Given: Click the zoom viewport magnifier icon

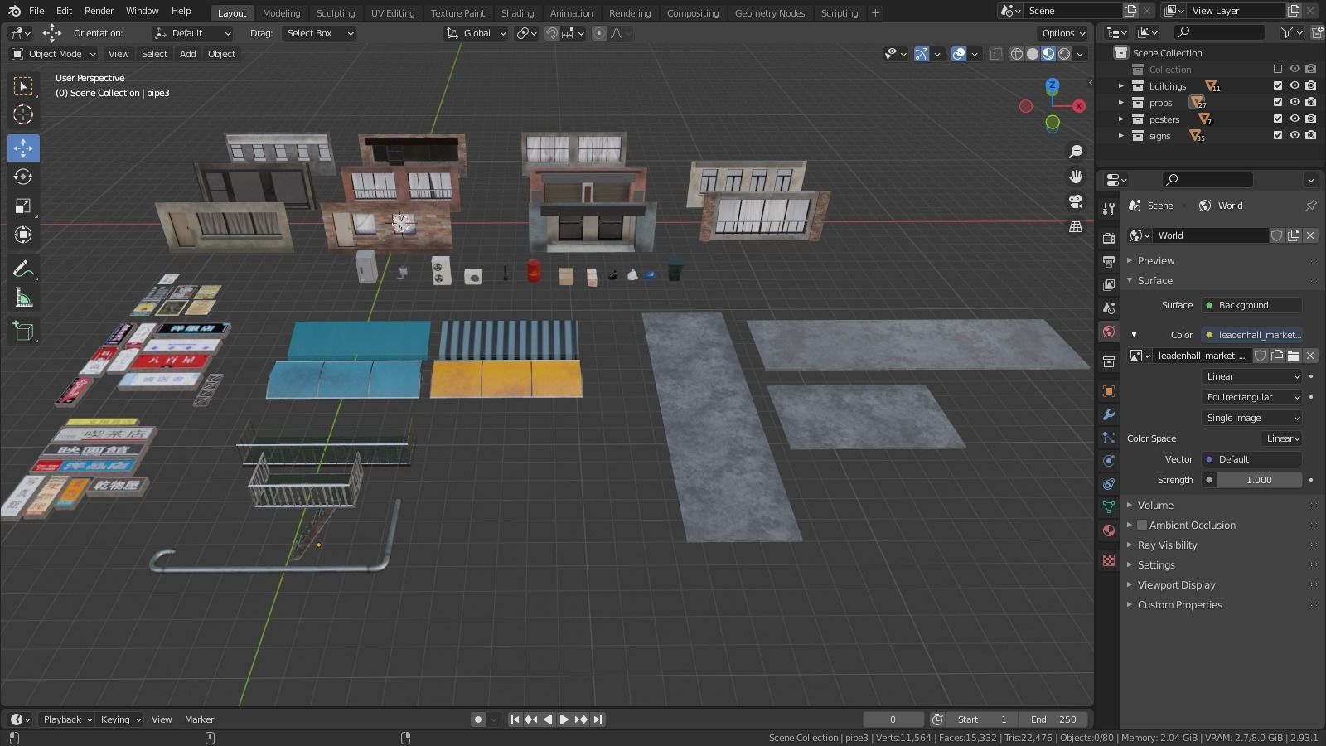Looking at the screenshot, I should point(1076,152).
